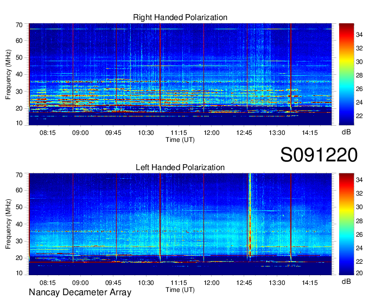Click the 22 dB tick on Right Handed colorbar
This screenshot has height=299, width=369.
point(359,116)
